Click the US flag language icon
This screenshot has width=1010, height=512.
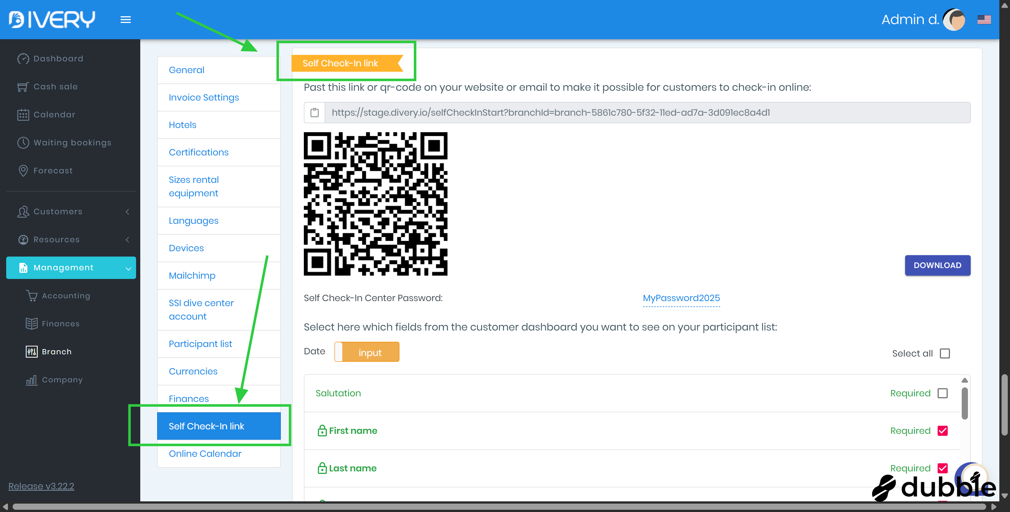point(984,20)
